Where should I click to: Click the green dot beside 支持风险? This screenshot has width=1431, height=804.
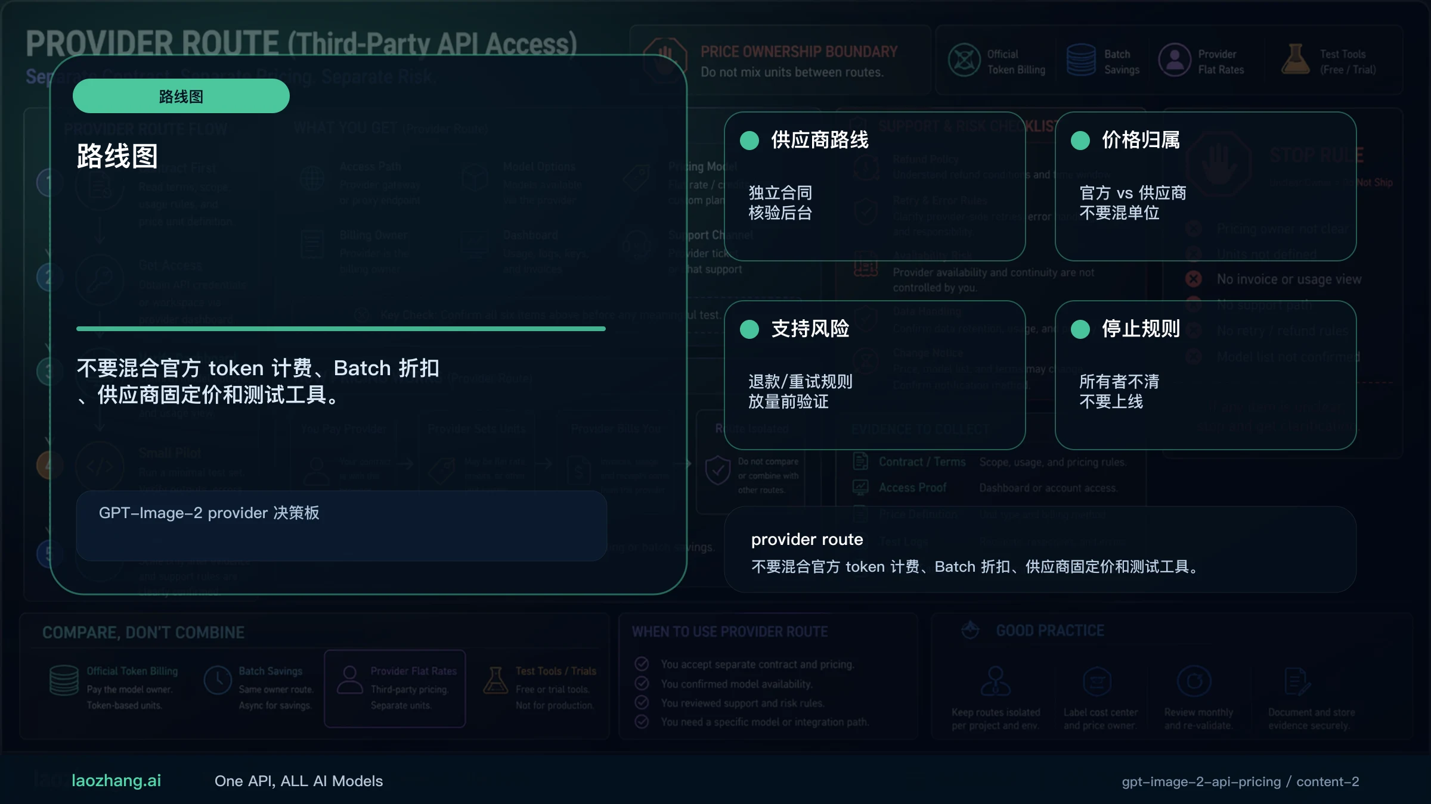click(x=749, y=329)
